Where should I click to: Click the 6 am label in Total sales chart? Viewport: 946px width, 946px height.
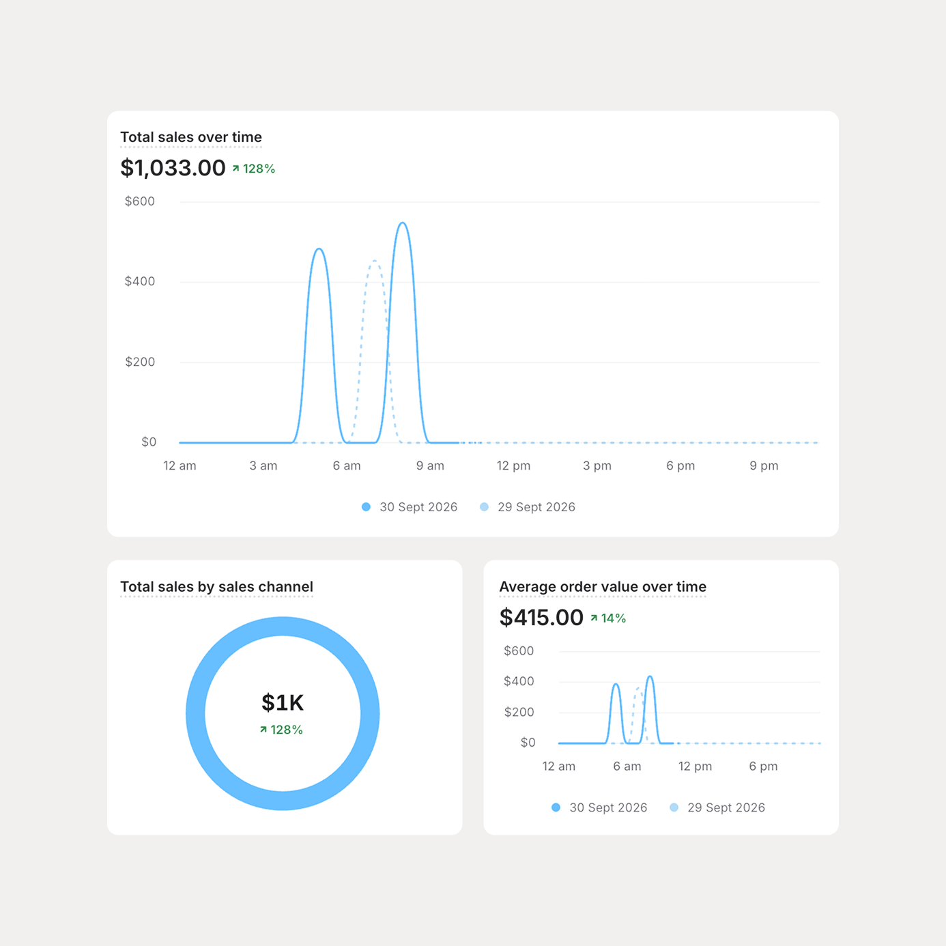pyautogui.click(x=347, y=465)
